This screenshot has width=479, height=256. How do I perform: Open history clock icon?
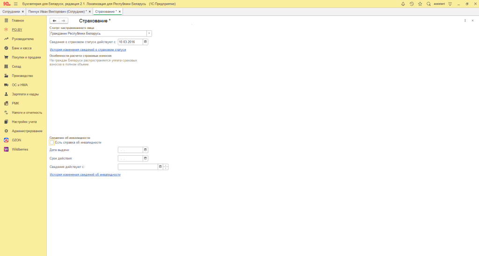[x=412, y=4]
